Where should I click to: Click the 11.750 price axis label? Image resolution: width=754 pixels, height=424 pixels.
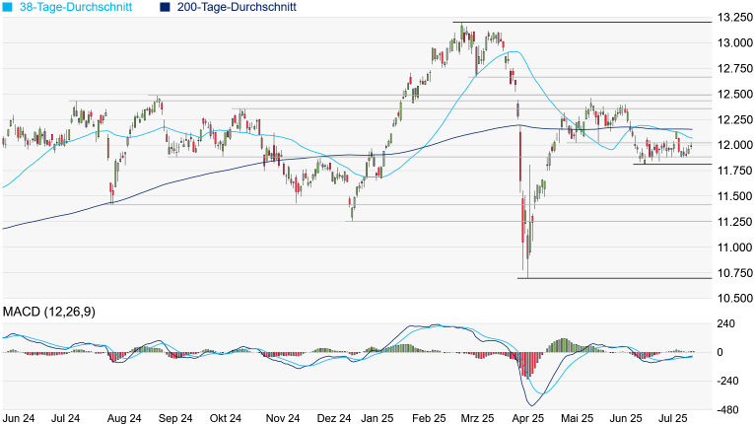pyautogui.click(x=734, y=171)
